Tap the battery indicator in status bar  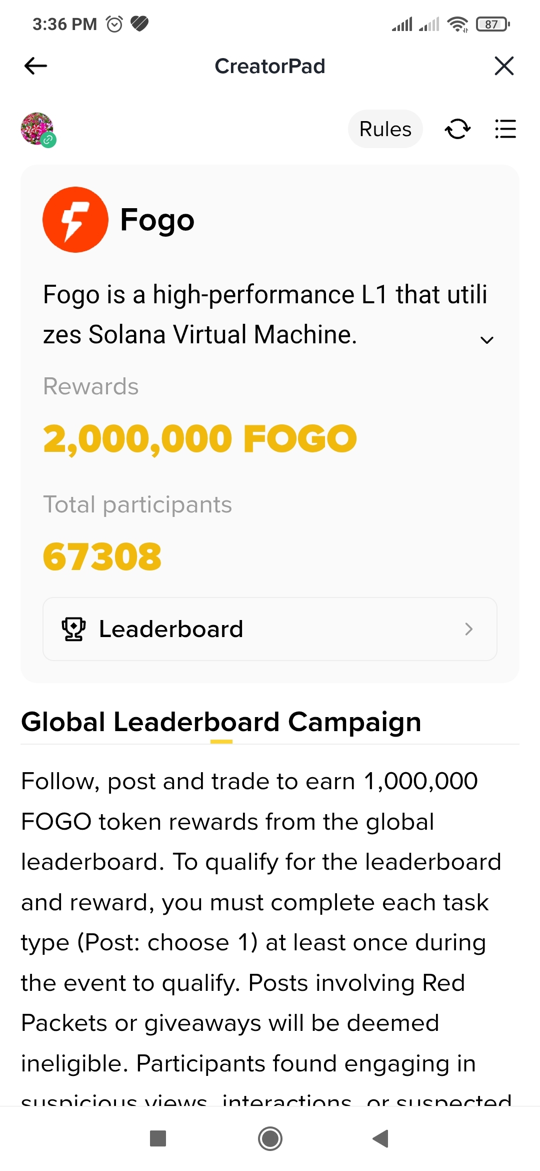tap(492, 24)
